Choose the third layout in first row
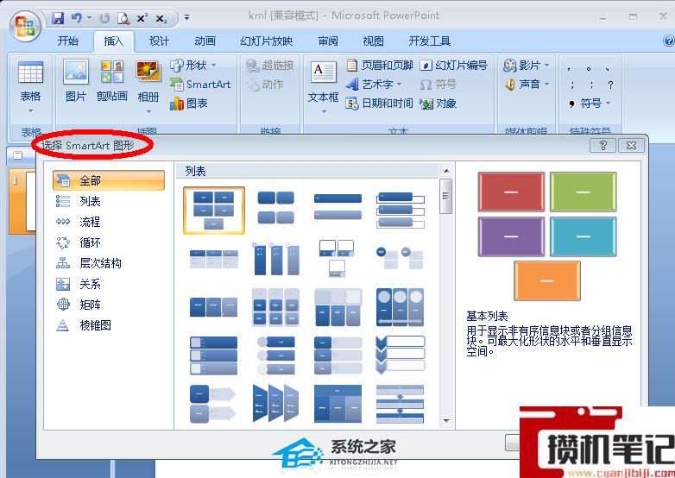 [x=337, y=207]
